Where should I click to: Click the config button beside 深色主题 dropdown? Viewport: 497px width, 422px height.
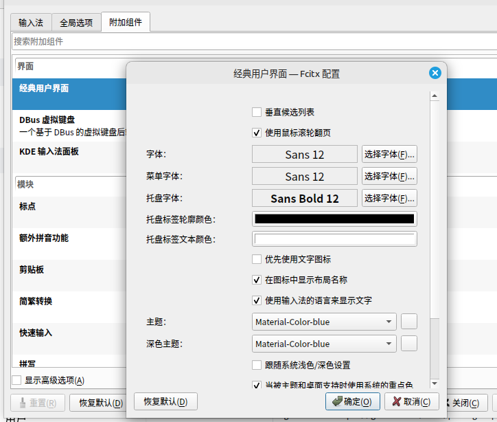tap(409, 344)
